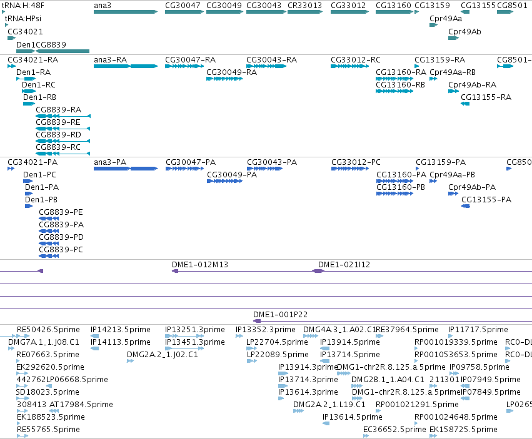Image resolution: width=532 pixels, height=439 pixels.
Task: Click the CG8839-PD protein label
Action: (61, 237)
